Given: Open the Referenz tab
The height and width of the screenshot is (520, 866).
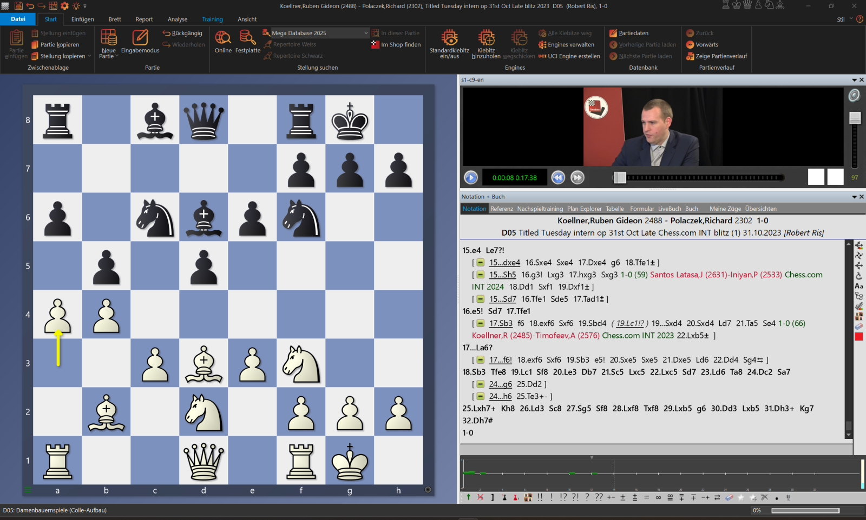Looking at the screenshot, I should (x=501, y=209).
